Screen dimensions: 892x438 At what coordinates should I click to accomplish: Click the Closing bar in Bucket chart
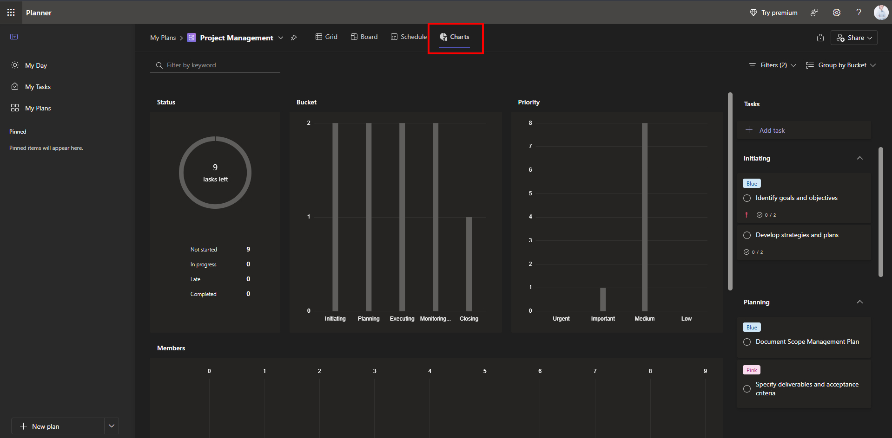pos(469,264)
